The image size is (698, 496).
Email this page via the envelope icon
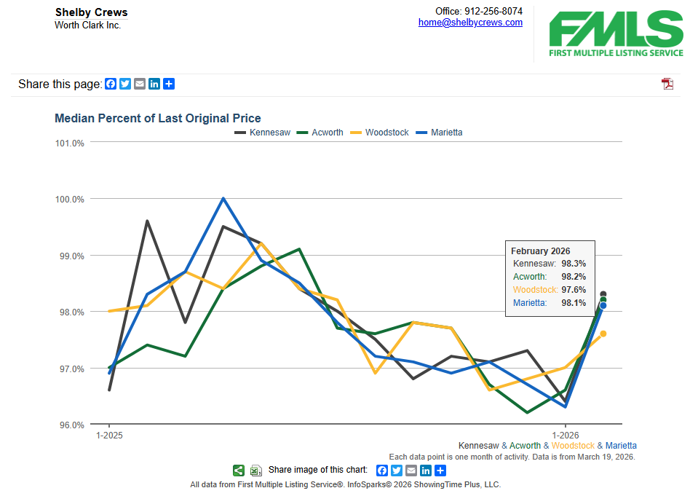(x=139, y=84)
